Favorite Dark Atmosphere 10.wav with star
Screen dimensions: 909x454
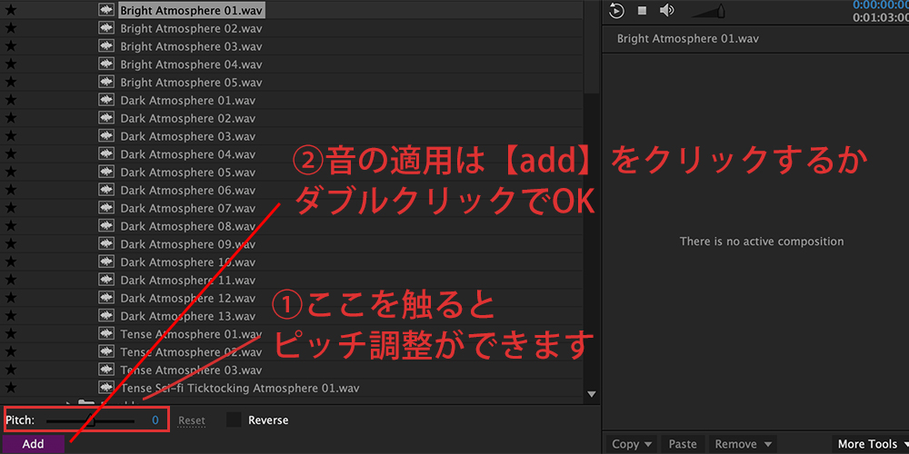[10, 262]
